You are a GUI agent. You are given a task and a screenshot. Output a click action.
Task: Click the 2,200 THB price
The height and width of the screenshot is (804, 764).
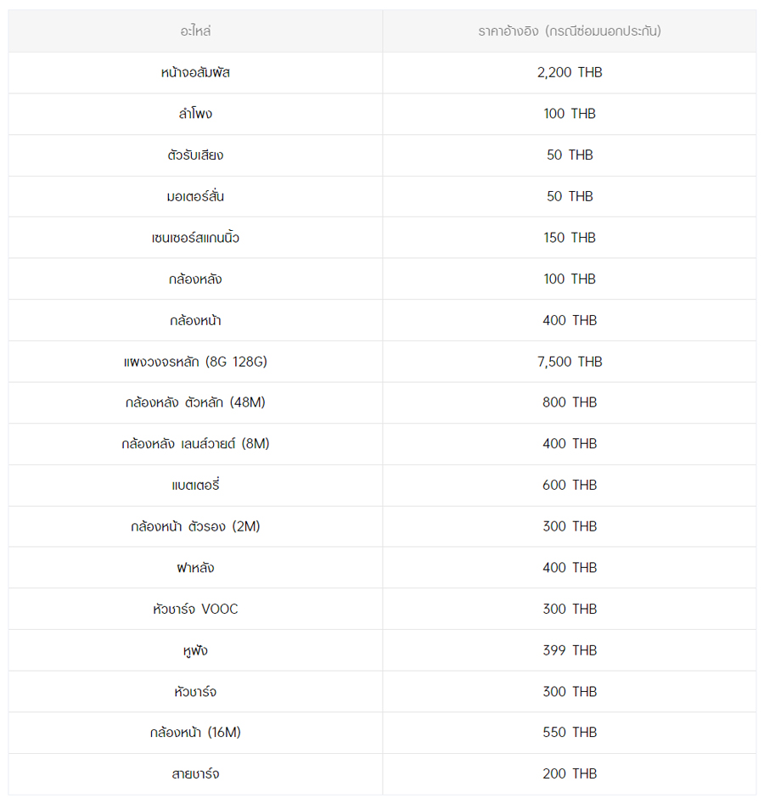570,73
